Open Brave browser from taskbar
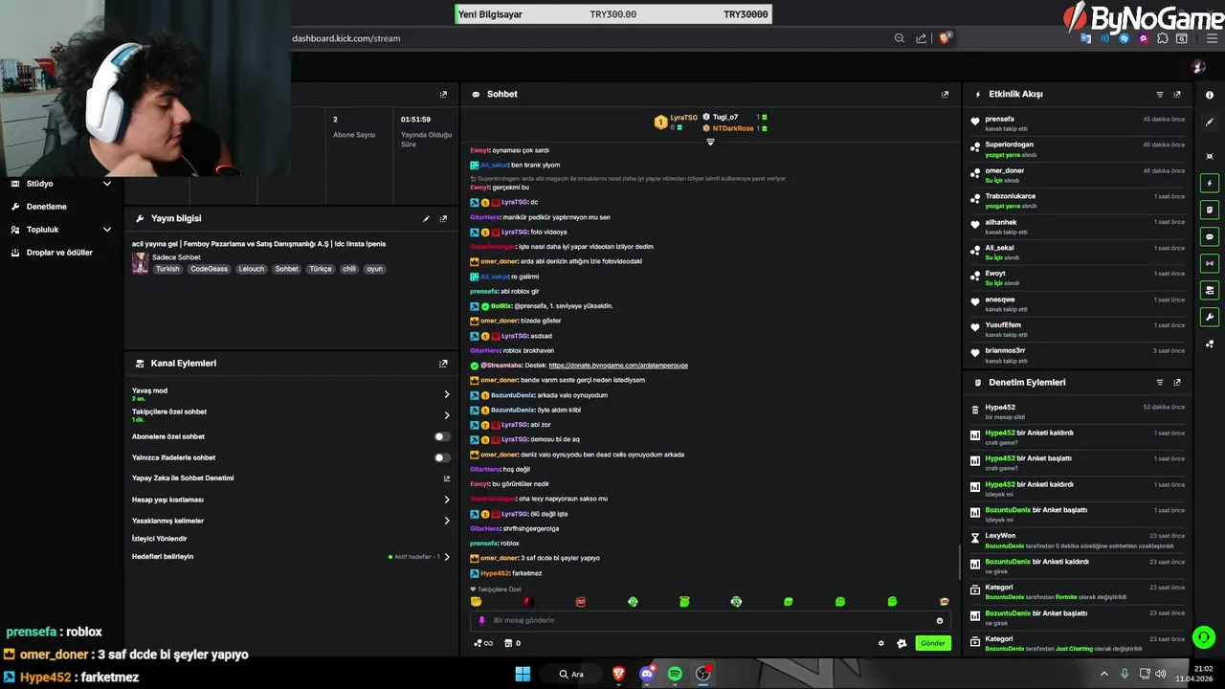Image resolution: width=1225 pixels, height=689 pixels. coord(619,674)
